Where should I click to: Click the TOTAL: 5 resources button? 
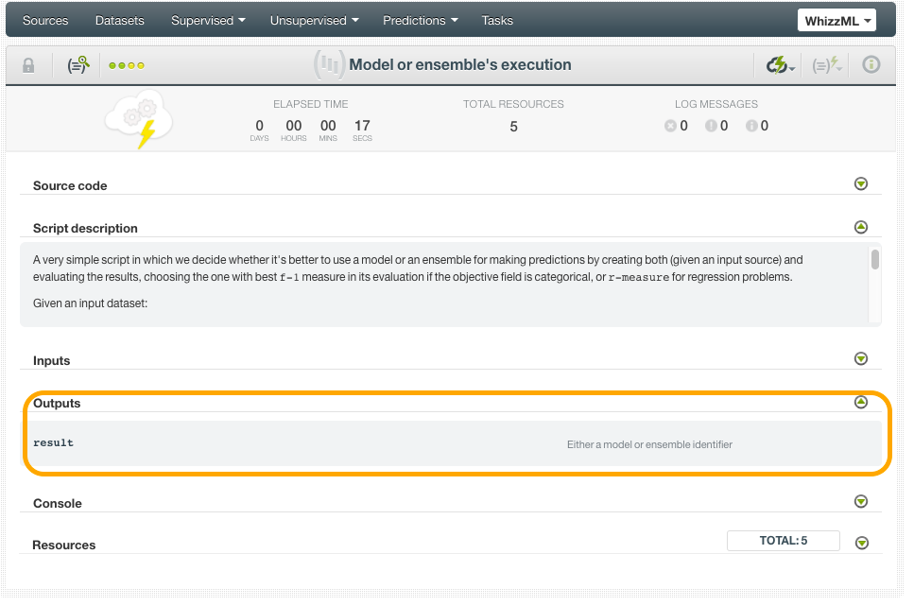click(782, 541)
